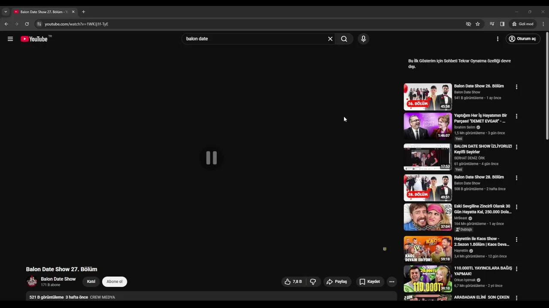Subscribe using the Abone ol button
The image size is (549, 308).
point(115,281)
